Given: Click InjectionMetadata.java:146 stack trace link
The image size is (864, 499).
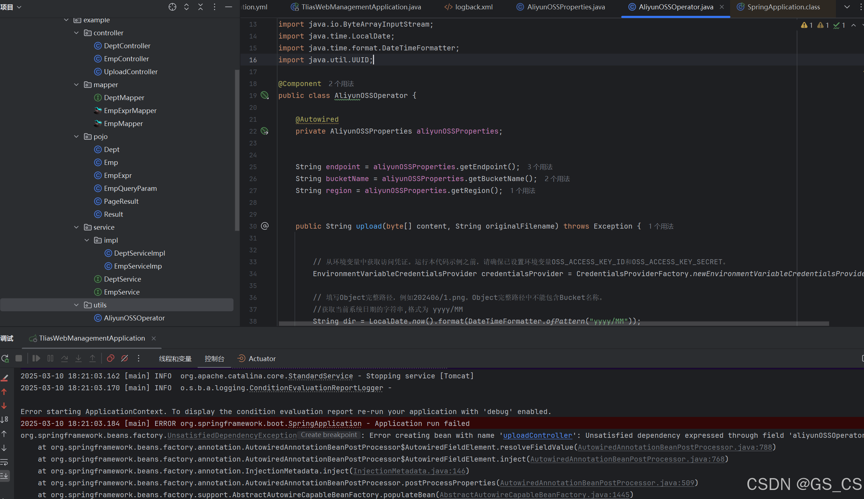Looking at the screenshot, I should [409, 471].
